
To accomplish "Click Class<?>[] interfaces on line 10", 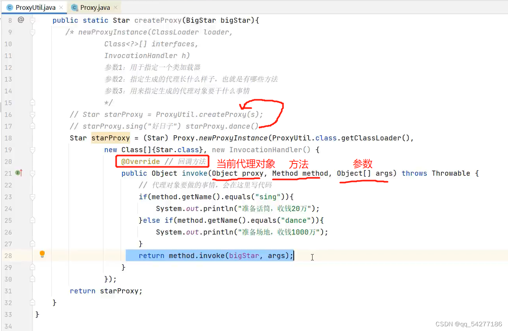I will click(x=151, y=44).
